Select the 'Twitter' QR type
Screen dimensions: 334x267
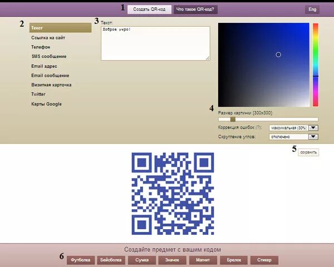38,94
